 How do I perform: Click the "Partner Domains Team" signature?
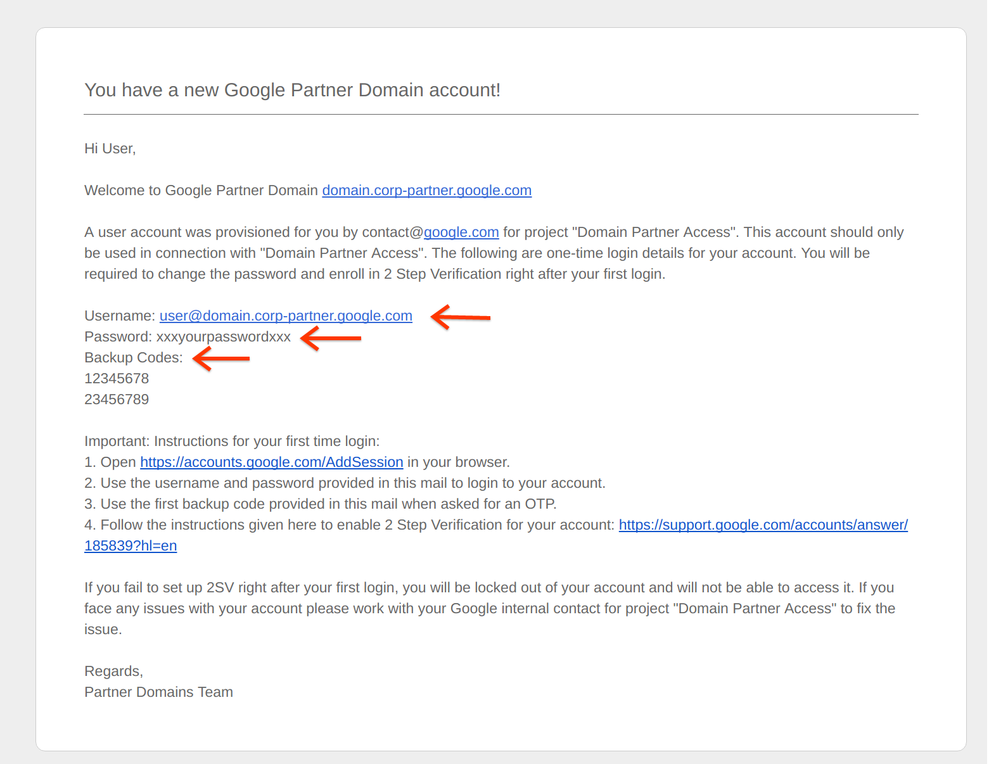click(158, 692)
